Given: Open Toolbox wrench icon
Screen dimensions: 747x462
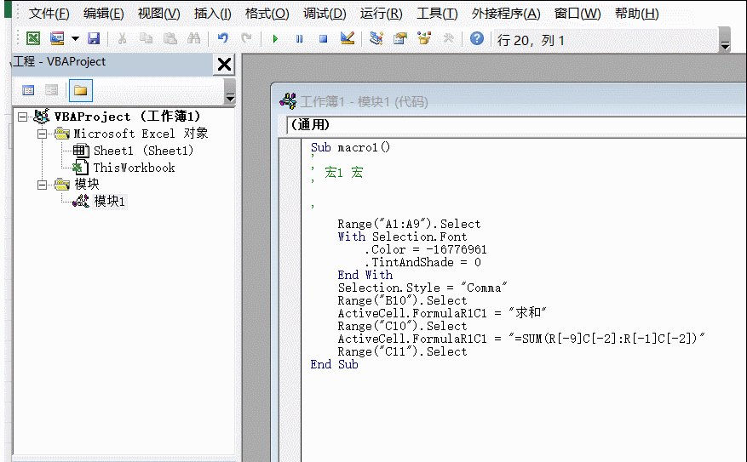Looking at the screenshot, I should click(448, 38).
